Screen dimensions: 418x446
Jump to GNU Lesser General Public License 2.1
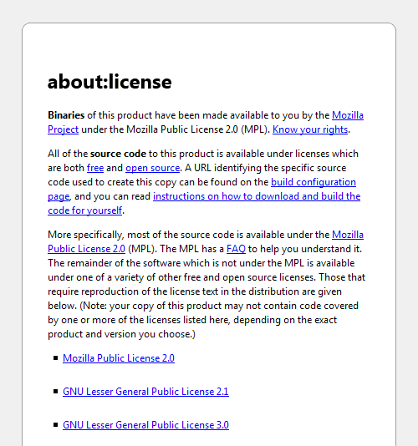145,392
